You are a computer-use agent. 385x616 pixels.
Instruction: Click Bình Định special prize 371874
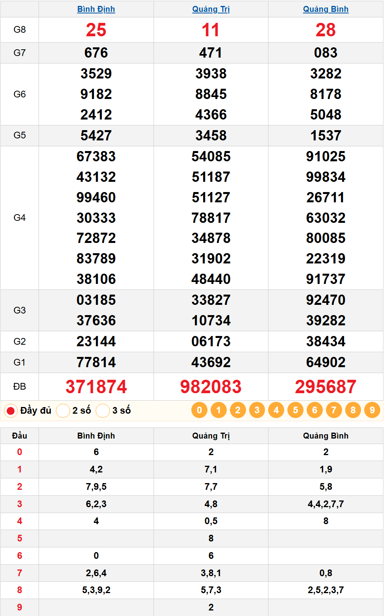(96, 386)
